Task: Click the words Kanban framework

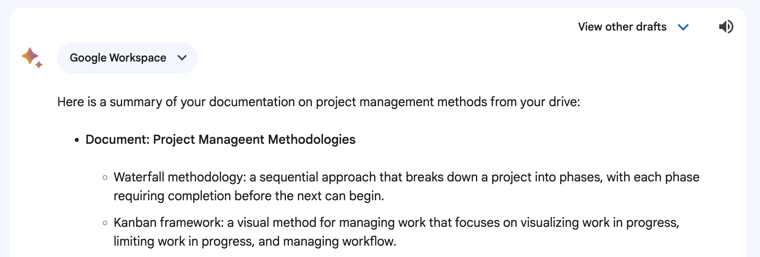Action: coord(168,223)
